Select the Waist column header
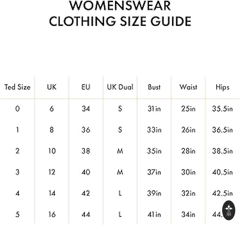This screenshot has width=240, height=225. 188,87
